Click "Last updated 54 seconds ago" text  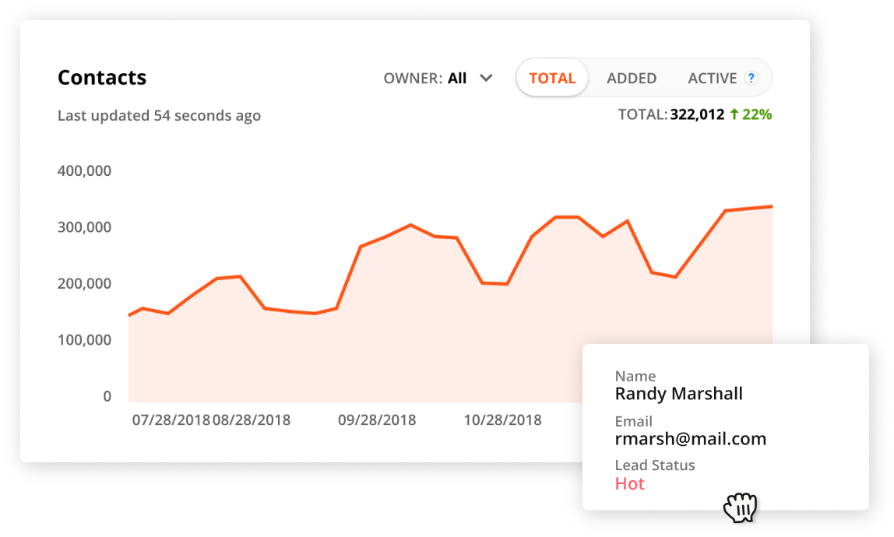159,114
